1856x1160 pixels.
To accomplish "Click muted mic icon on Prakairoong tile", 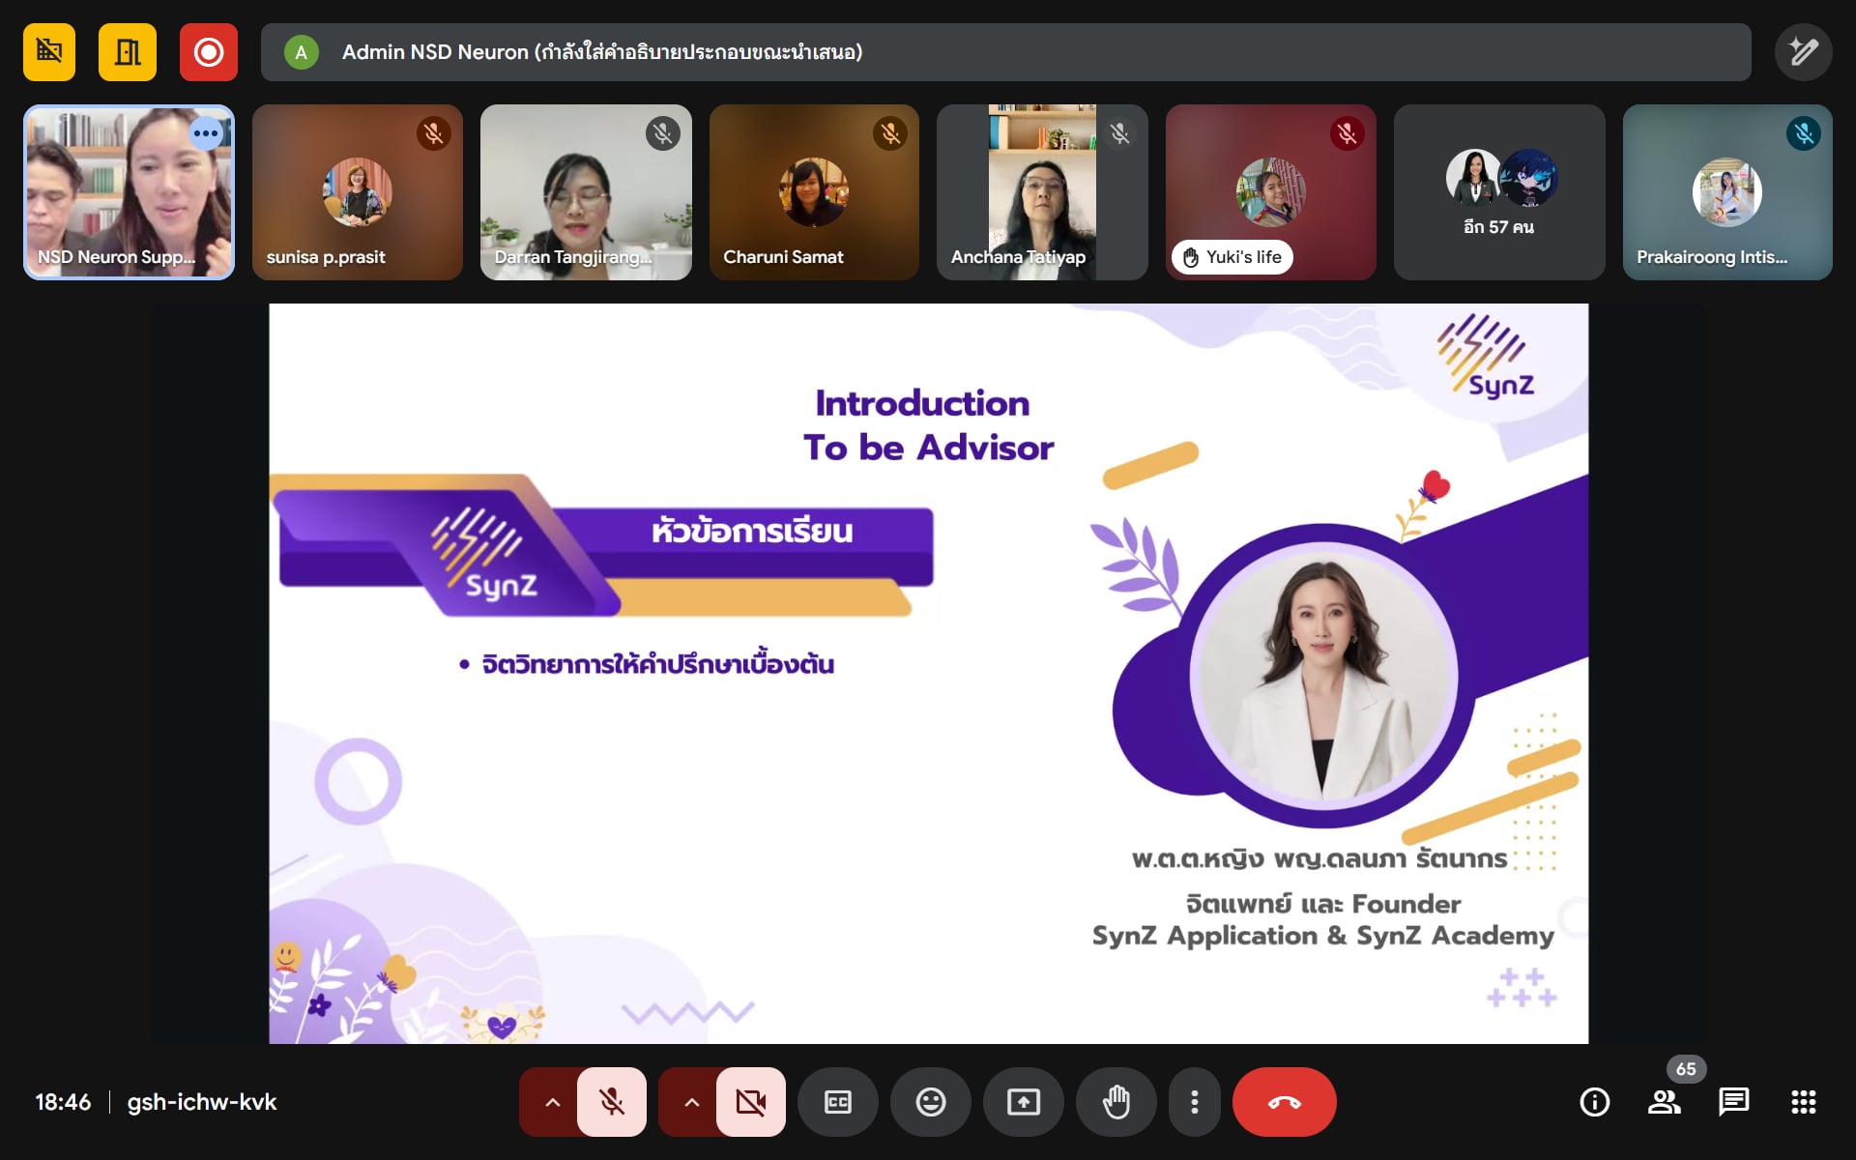I will [1804, 133].
